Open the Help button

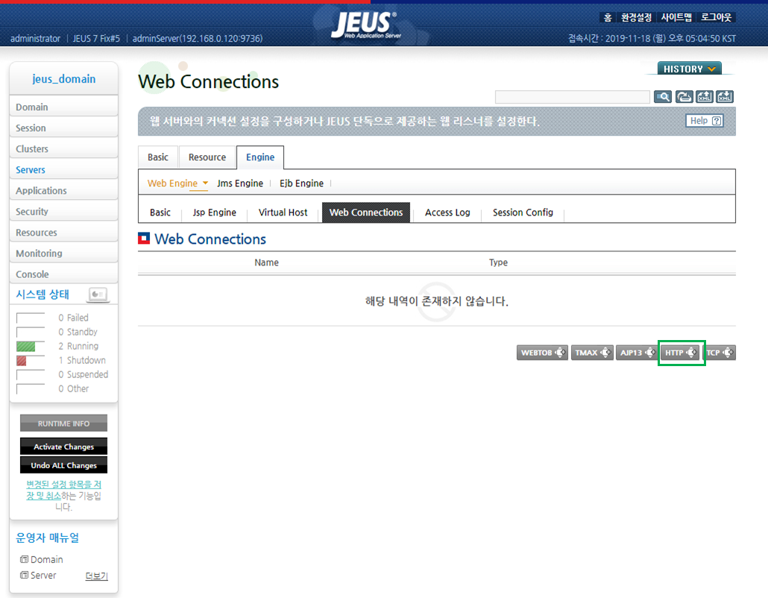pyautogui.click(x=705, y=121)
